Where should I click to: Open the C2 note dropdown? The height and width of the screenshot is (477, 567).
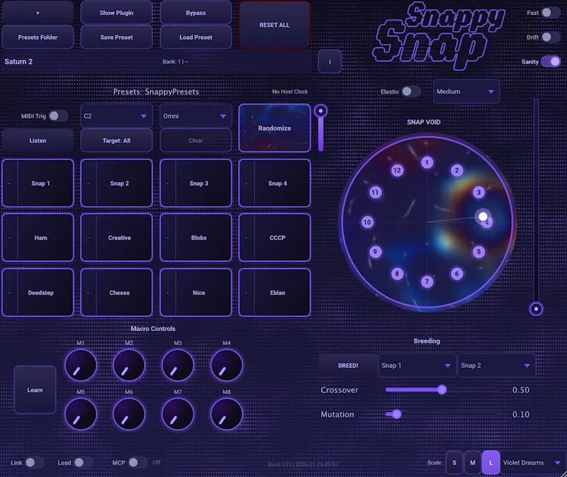coord(116,116)
